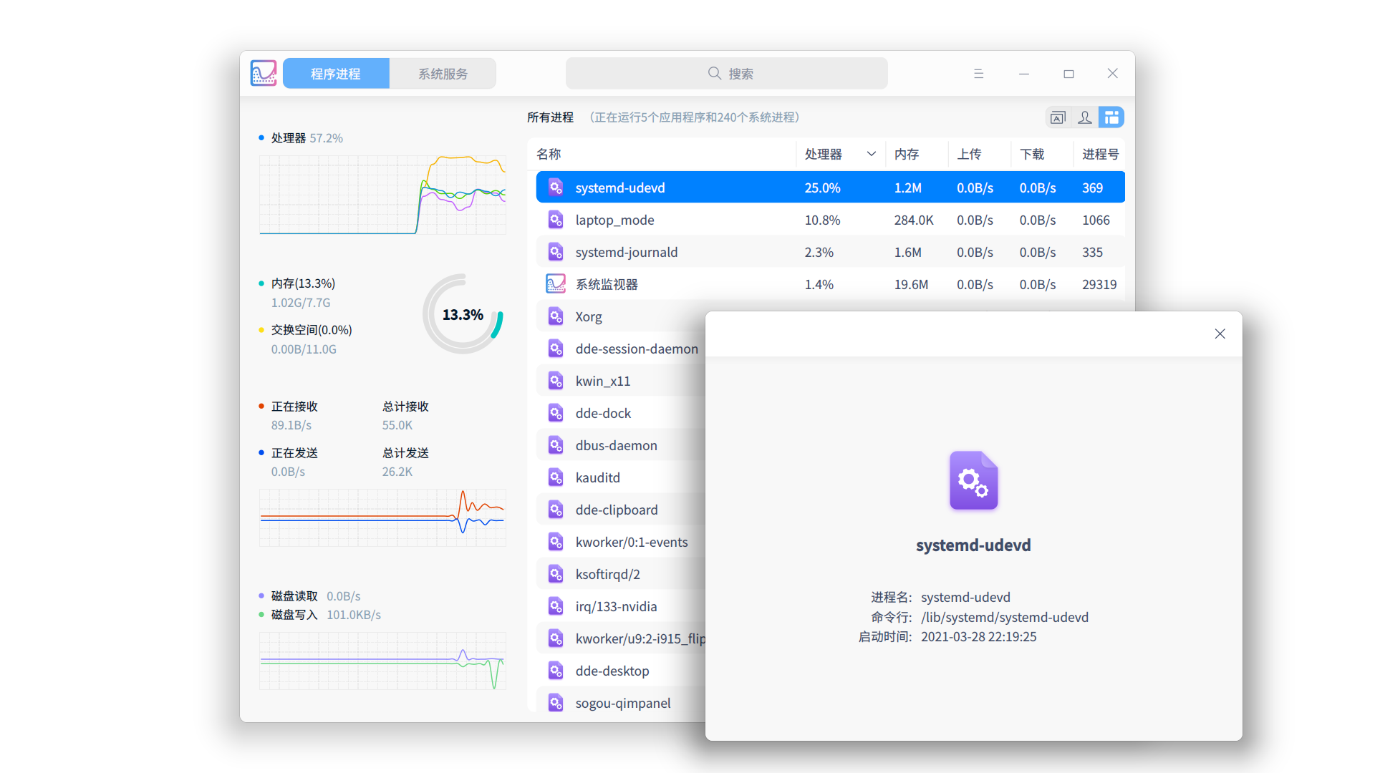Select the dde-dock process icon
The image size is (1375, 773).
(x=556, y=413)
